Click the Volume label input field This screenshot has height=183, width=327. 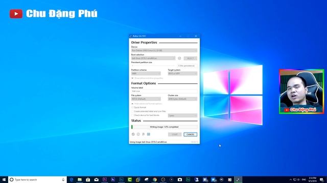[x=164, y=91]
